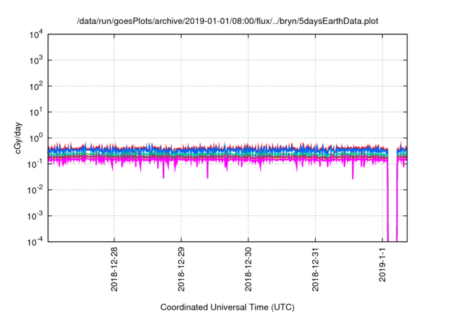Viewport: 449px width, 314px height.
Task: Click the 10^-2 y-axis tick label
Action: [x=35, y=191]
